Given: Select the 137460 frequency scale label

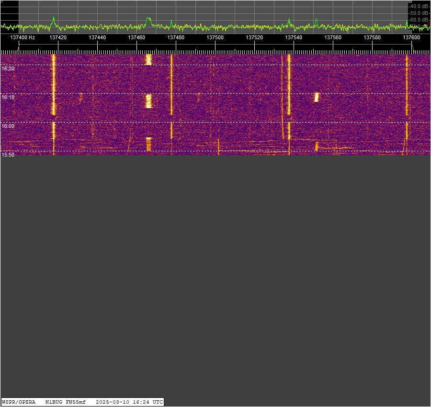Looking at the screenshot, I should pyautogui.click(x=136, y=37).
